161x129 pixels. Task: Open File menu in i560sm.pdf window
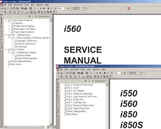5,5
